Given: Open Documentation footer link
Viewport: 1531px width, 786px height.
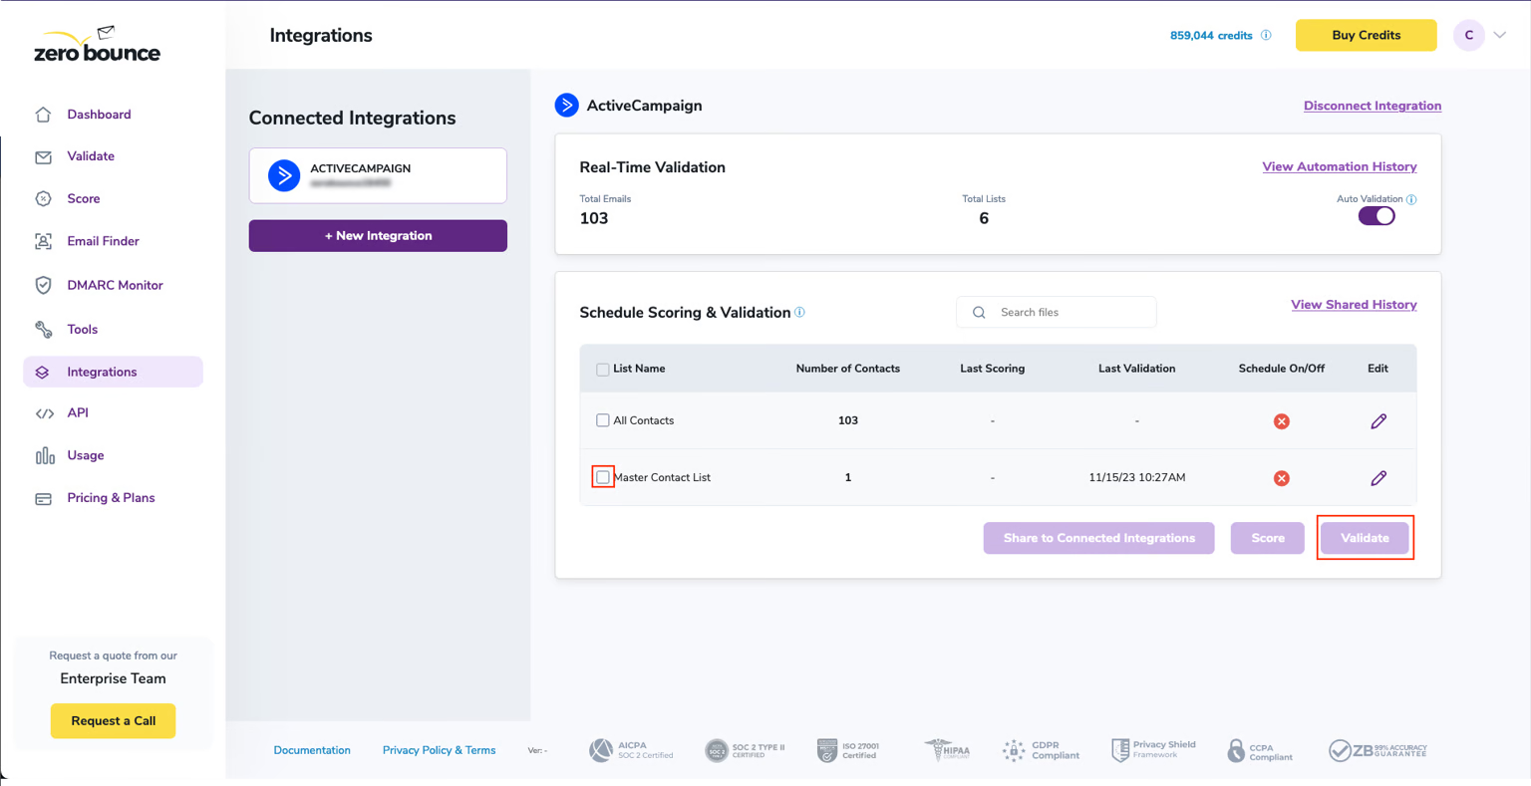Looking at the screenshot, I should point(312,750).
